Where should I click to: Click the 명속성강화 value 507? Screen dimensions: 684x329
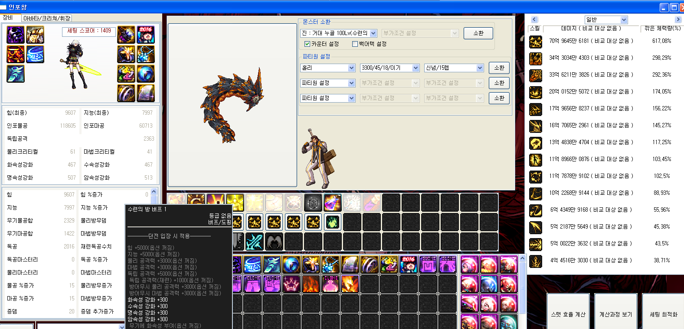(72, 178)
